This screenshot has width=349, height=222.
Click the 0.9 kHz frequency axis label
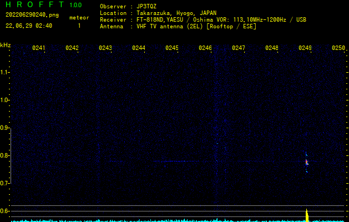tap(5, 128)
